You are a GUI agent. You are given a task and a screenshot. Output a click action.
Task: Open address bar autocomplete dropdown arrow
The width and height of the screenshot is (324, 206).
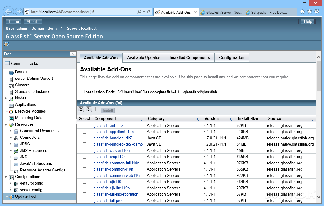144,12
